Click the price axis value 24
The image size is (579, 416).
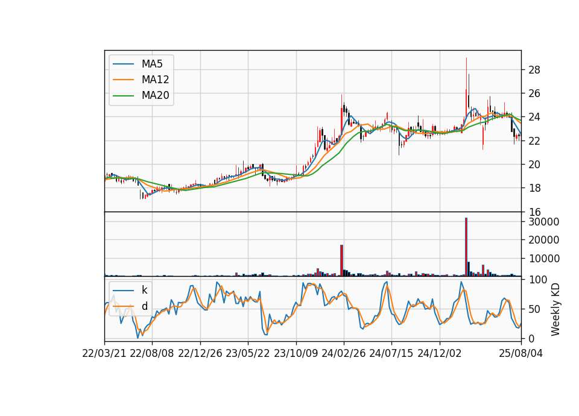(534, 117)
